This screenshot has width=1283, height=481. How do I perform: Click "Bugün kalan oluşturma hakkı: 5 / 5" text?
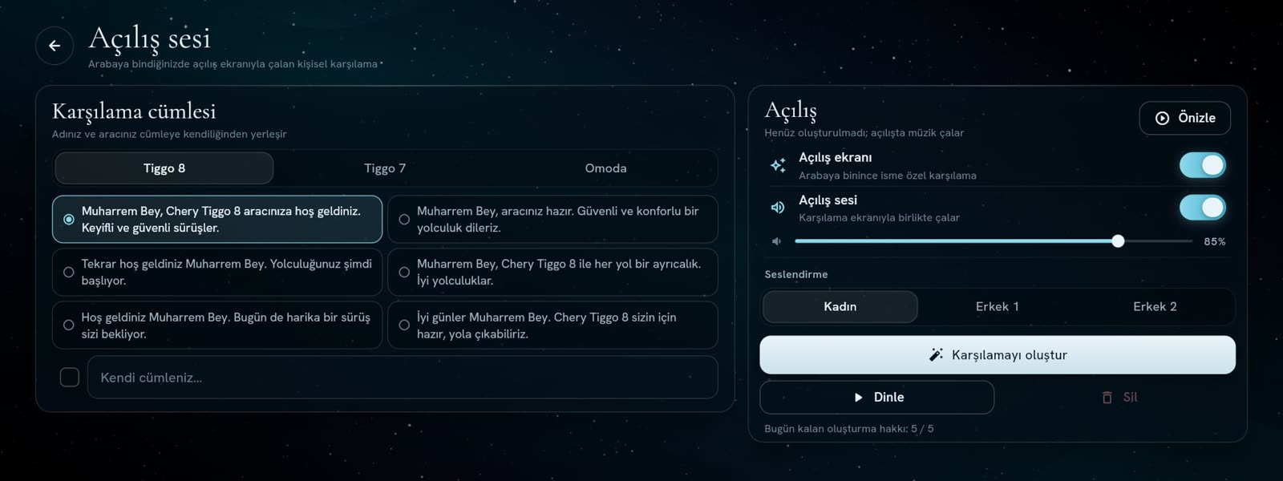tap(849, 429)
